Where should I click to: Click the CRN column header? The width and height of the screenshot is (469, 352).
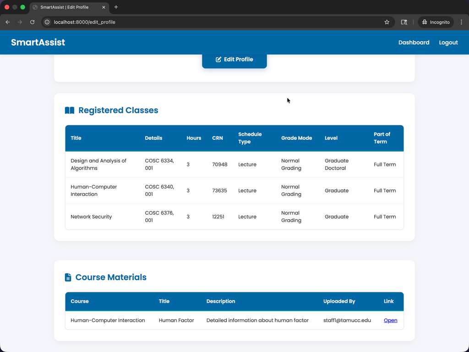(218, 138)
